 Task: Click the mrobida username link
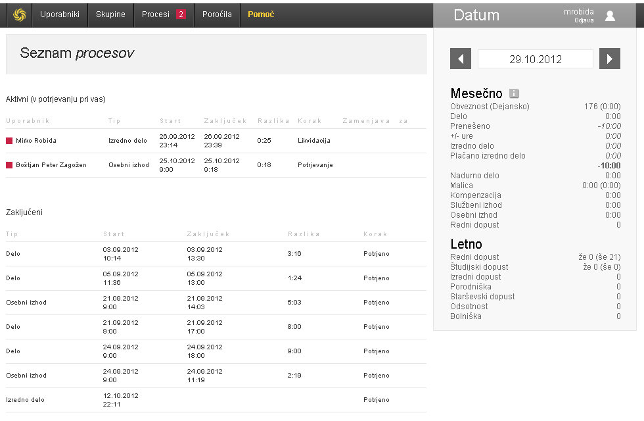(x=578, y=11)
